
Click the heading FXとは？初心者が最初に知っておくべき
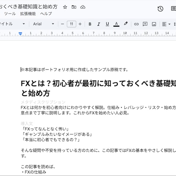pos(98,84)
